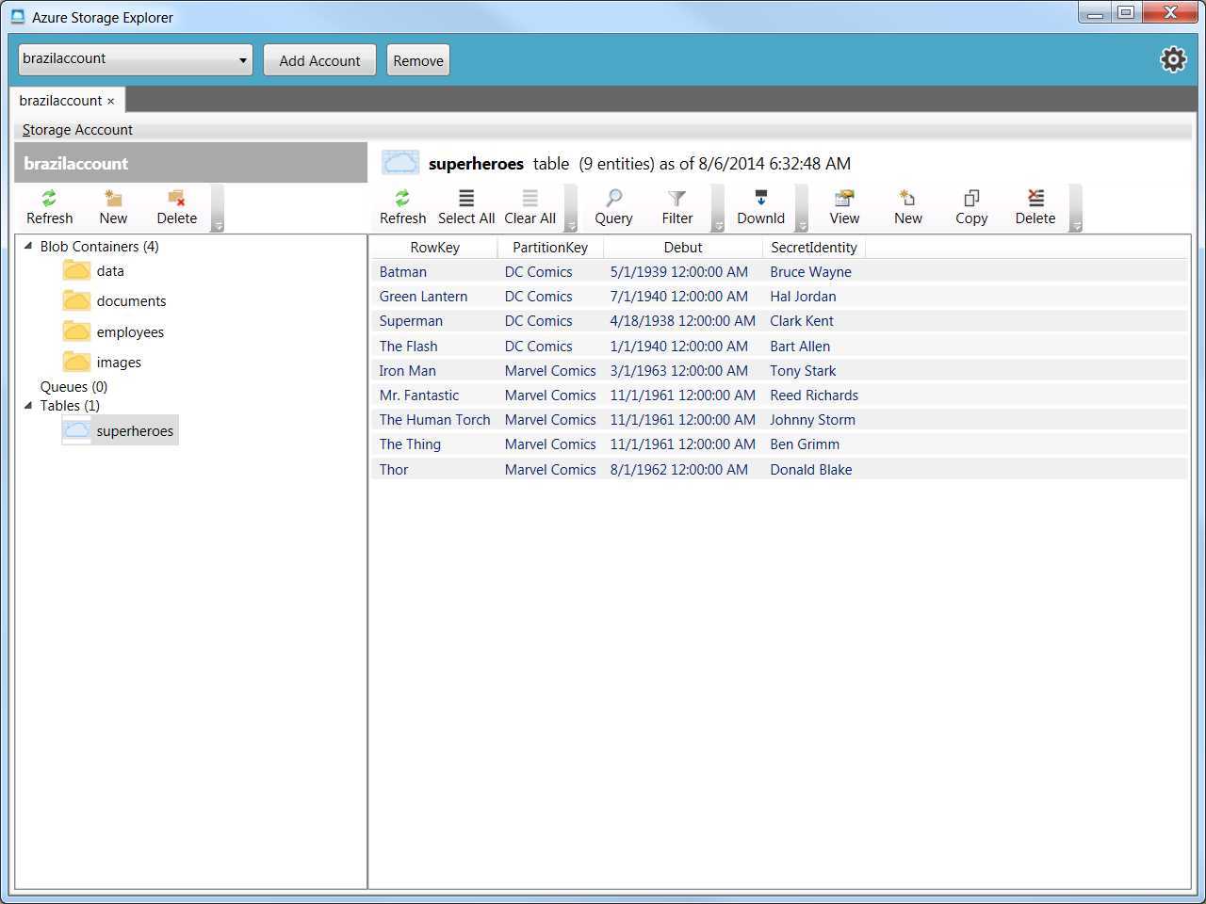Create a New container in left panel

(113, 207)
